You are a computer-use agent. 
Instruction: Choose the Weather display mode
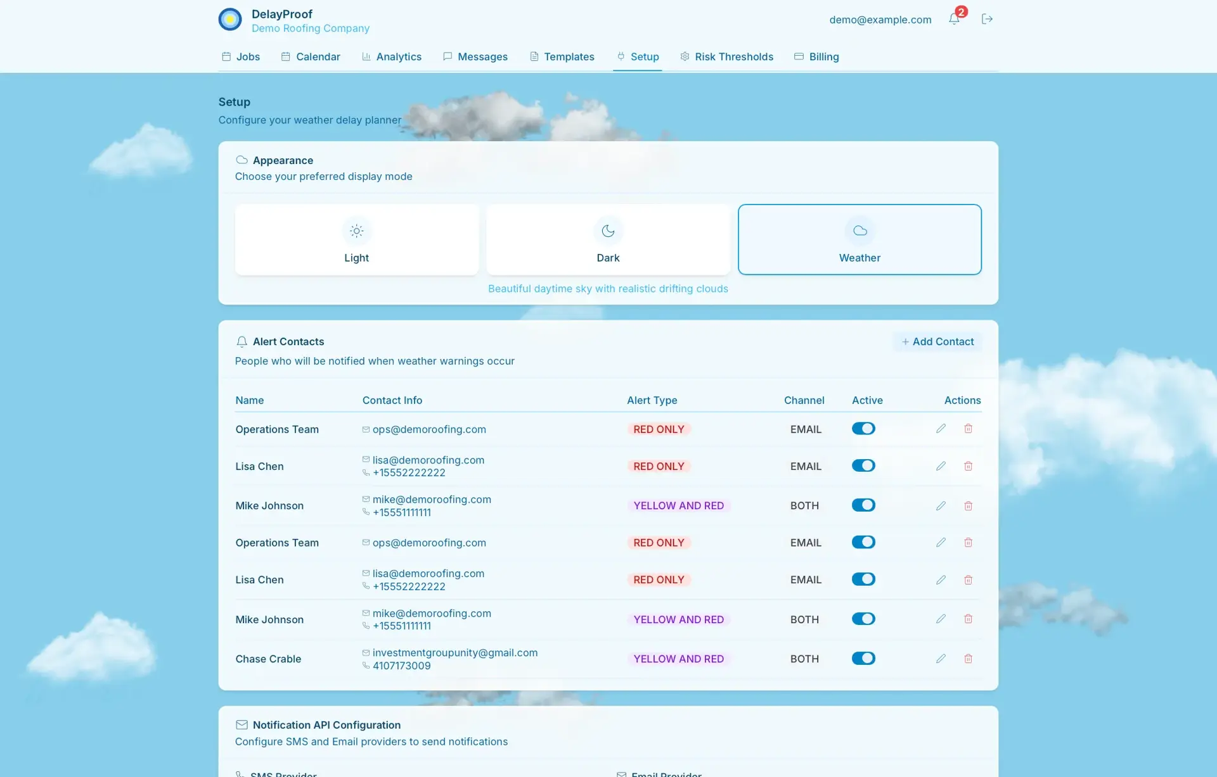pyautogui.click(x=860, y=239)
